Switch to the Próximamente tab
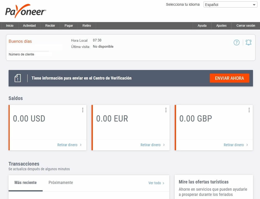The image size is (260, 199). (61, 182)
